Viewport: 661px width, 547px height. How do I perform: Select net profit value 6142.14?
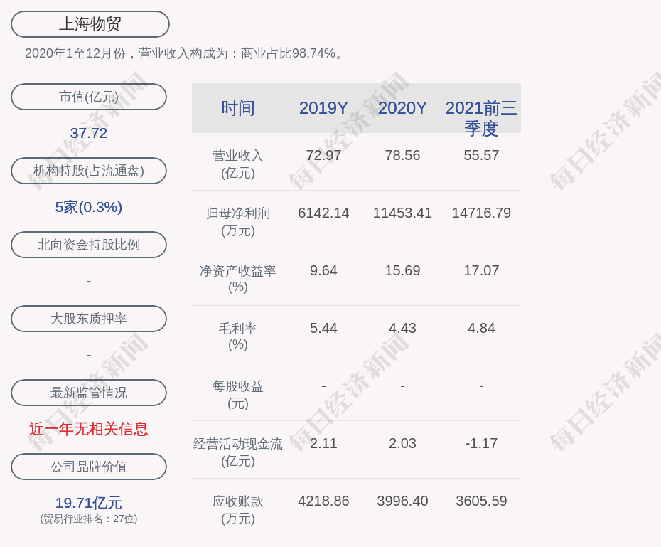pos(323,213)
